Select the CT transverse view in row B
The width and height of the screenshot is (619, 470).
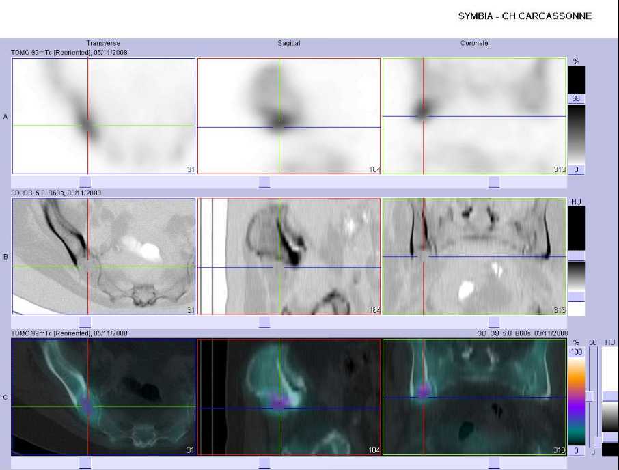pyautogui.click(x=104, y=256)
